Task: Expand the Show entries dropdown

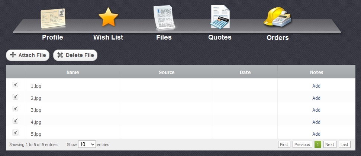Action: 87,145
